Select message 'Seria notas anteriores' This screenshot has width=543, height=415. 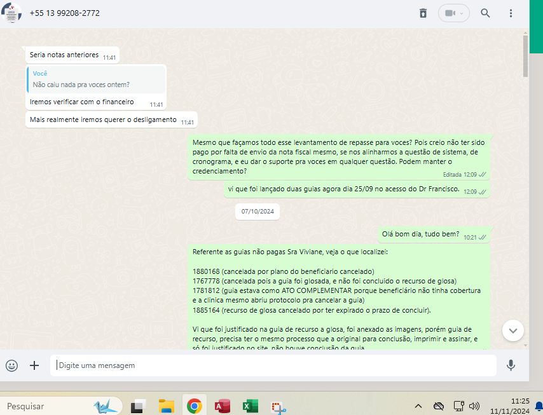coord(72,55)
